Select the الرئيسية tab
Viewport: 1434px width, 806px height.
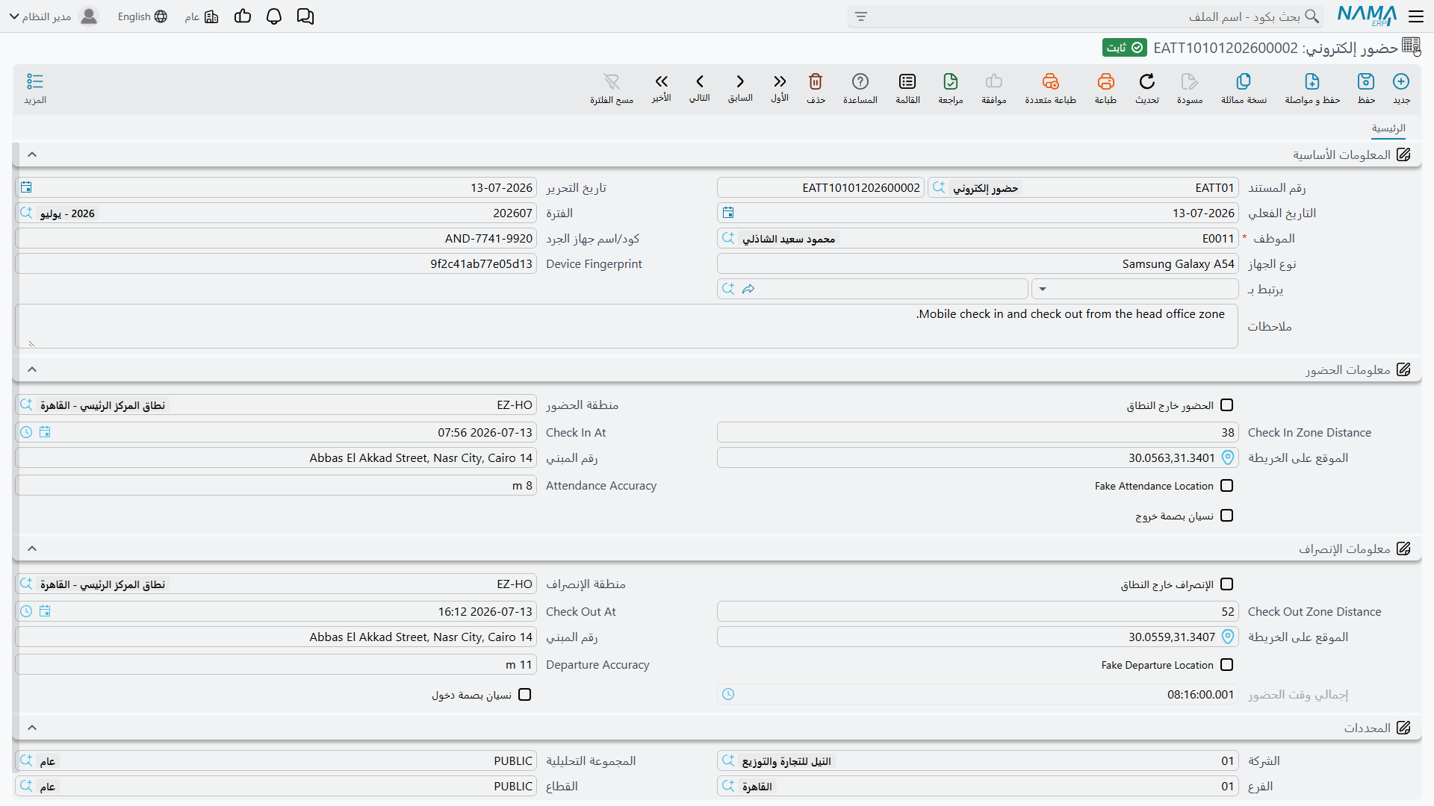pyautogui.click(x=1388, y=128)
